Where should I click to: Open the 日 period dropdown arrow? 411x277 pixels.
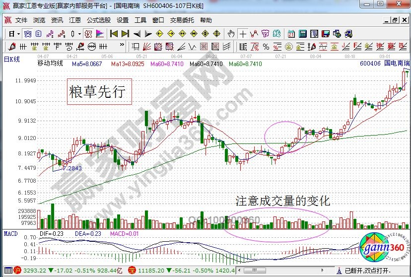tap(18, 34)
